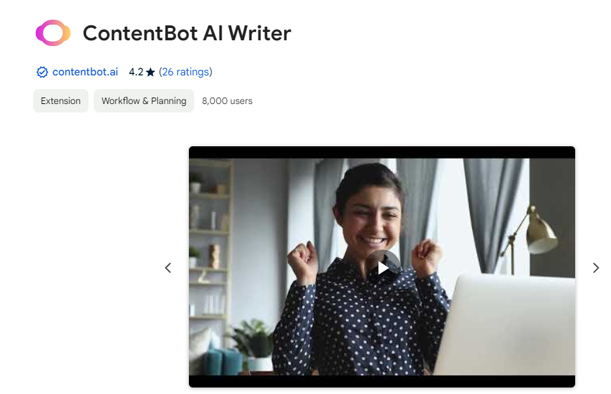Advance to next slide with right chevron
Image resolution: width=611 pixels, height=394 pixels.
click(595, 268)
